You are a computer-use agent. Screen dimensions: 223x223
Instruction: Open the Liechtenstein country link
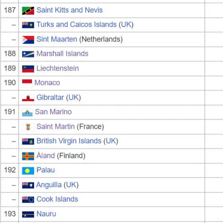58,68
